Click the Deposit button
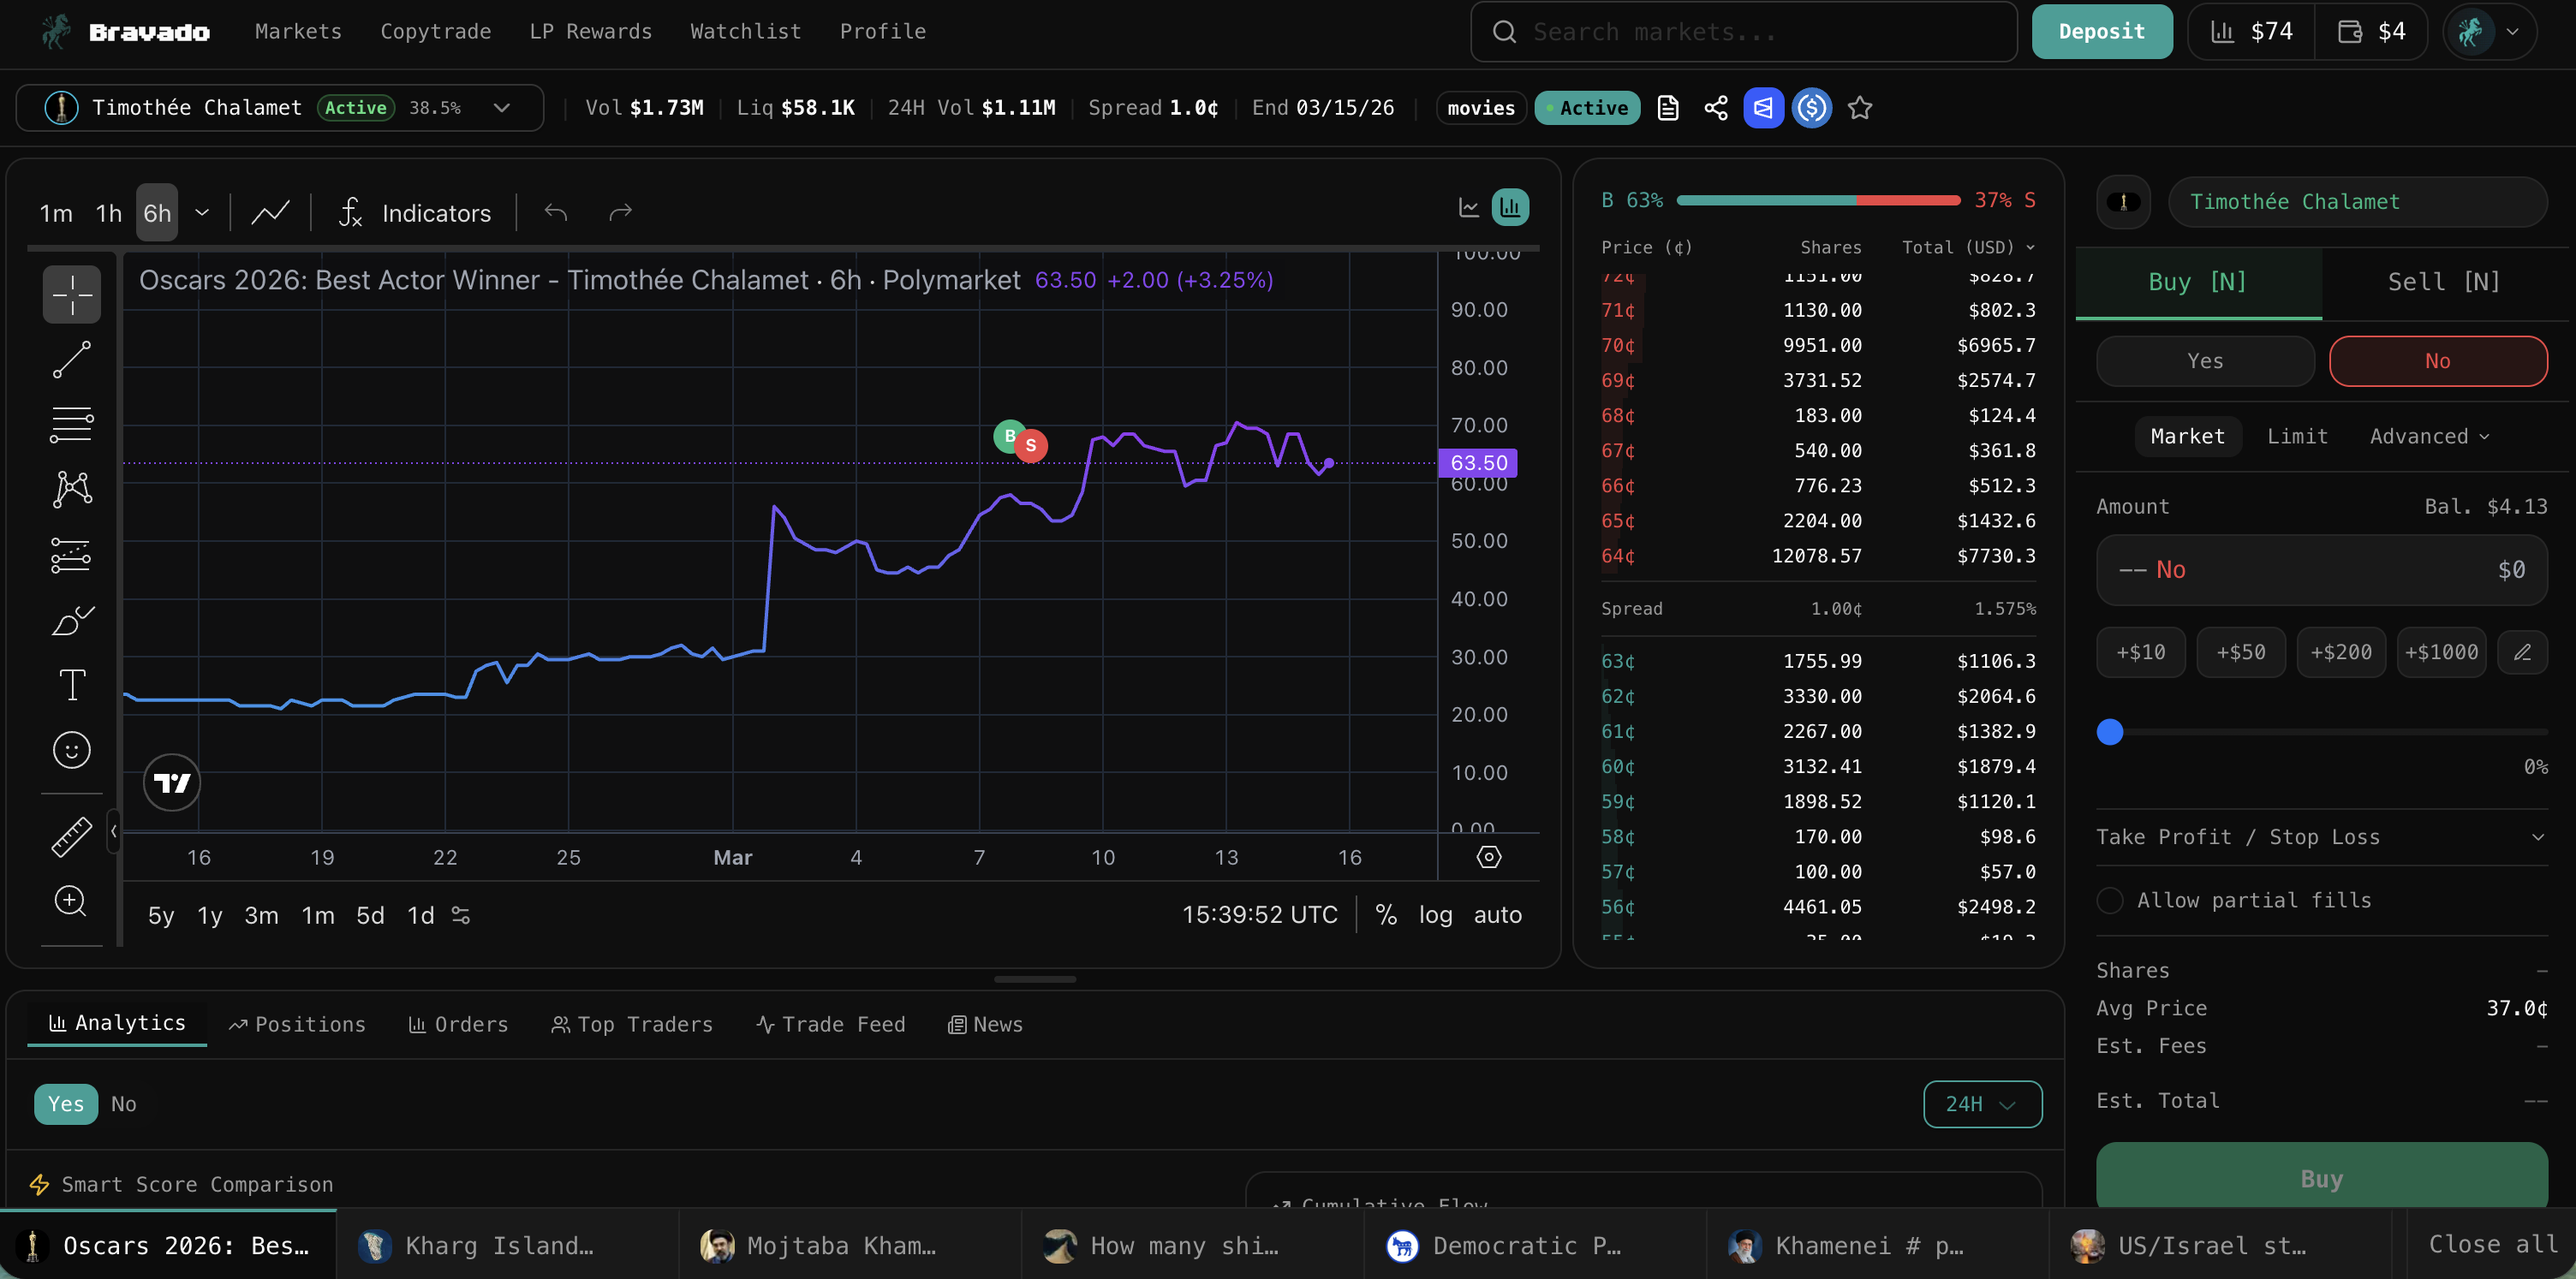Image resolution: width=2576 pixels, height=1279 pixels. tap(2101, 31)
